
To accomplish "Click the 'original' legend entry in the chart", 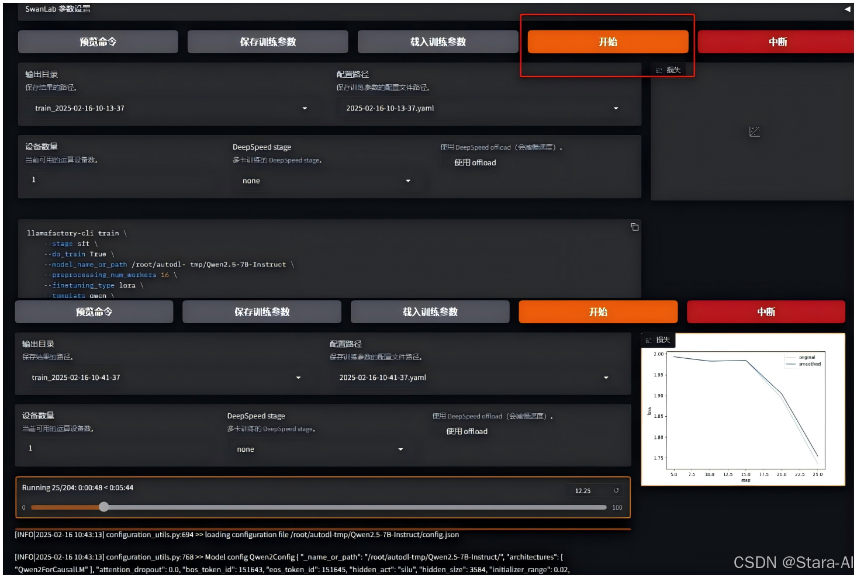I will pyautogui.click(x=800, y=357).
